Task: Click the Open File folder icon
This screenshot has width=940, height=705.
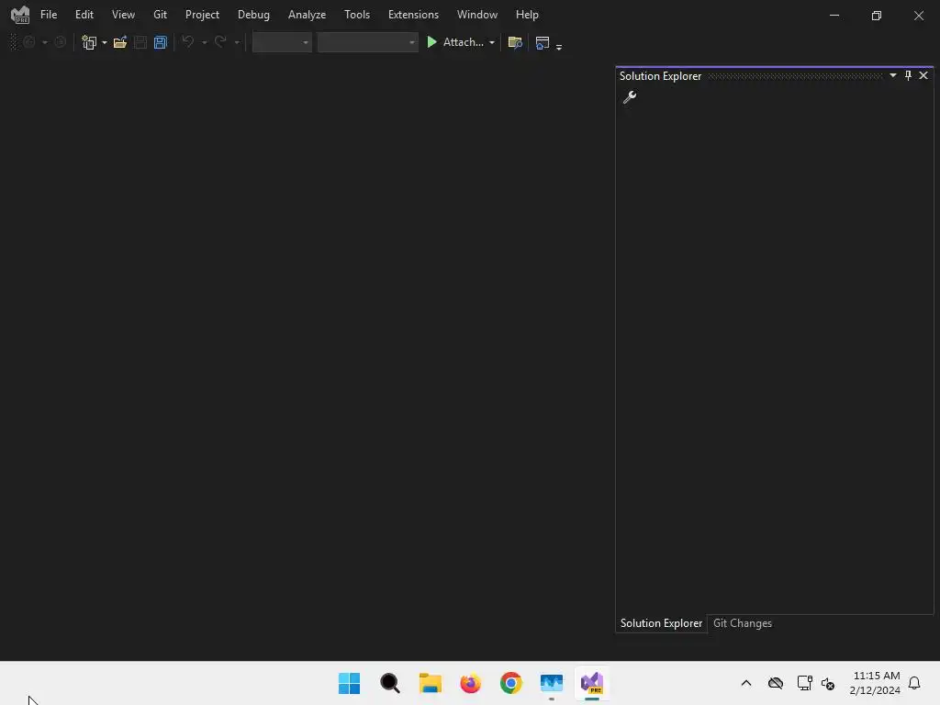Action: (x=120, y=42)
